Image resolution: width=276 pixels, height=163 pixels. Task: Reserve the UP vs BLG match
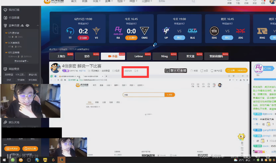[179, 38]
